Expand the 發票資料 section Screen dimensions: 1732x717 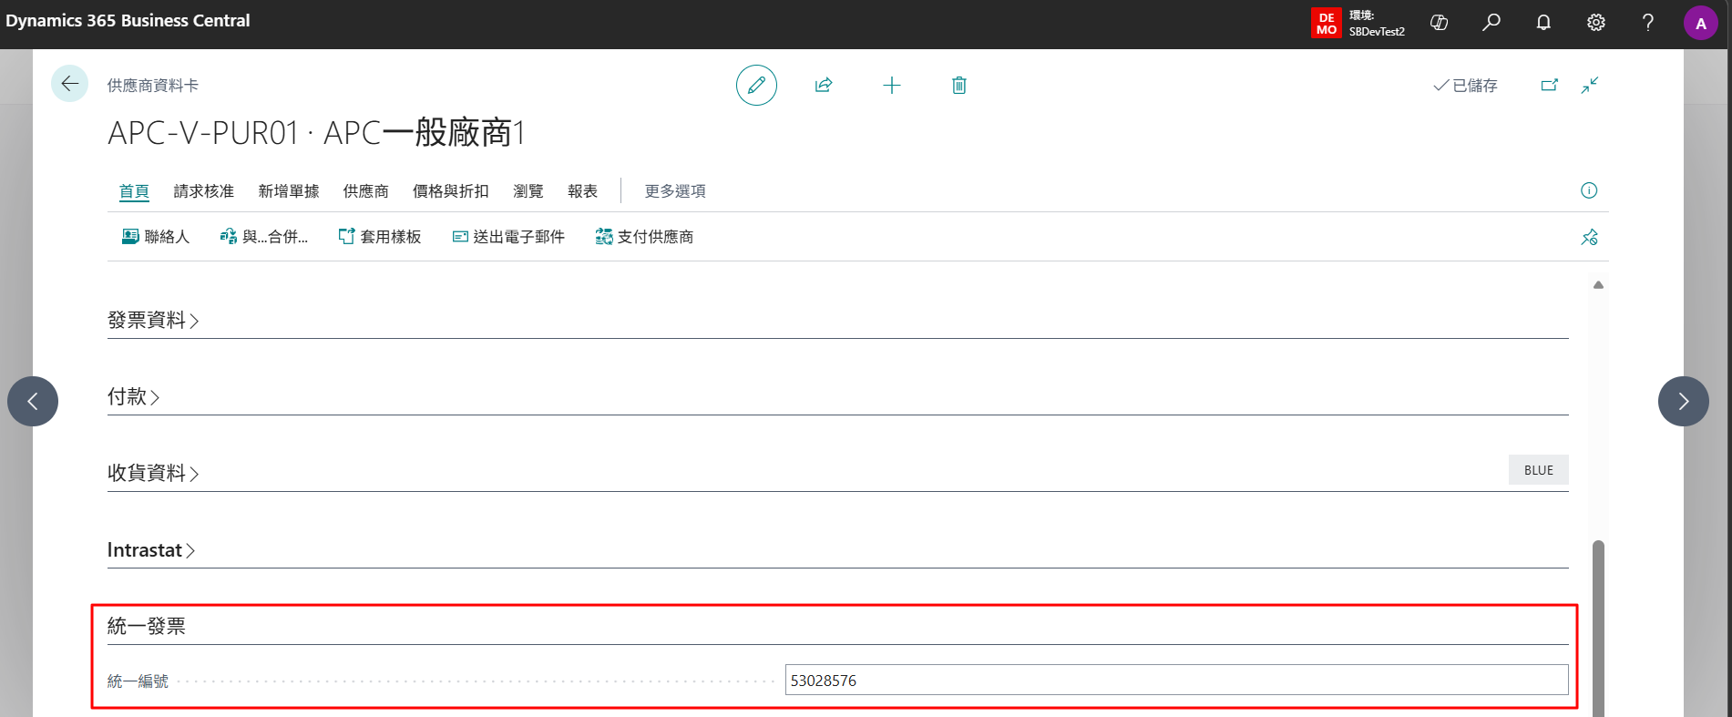pyautogui.click(x=153, y=320)
